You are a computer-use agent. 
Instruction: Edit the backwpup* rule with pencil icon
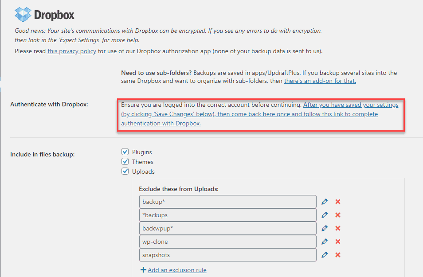pyautogui.click(x=325, y=228)
